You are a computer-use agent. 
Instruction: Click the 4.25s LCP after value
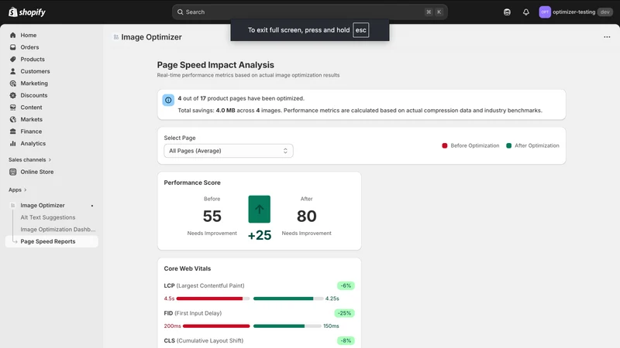pyautogui.click(x=332, y=299)
